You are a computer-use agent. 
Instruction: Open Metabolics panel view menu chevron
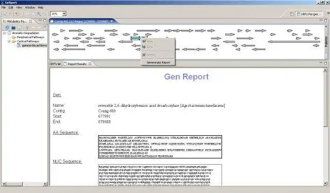tap(45, 26)
